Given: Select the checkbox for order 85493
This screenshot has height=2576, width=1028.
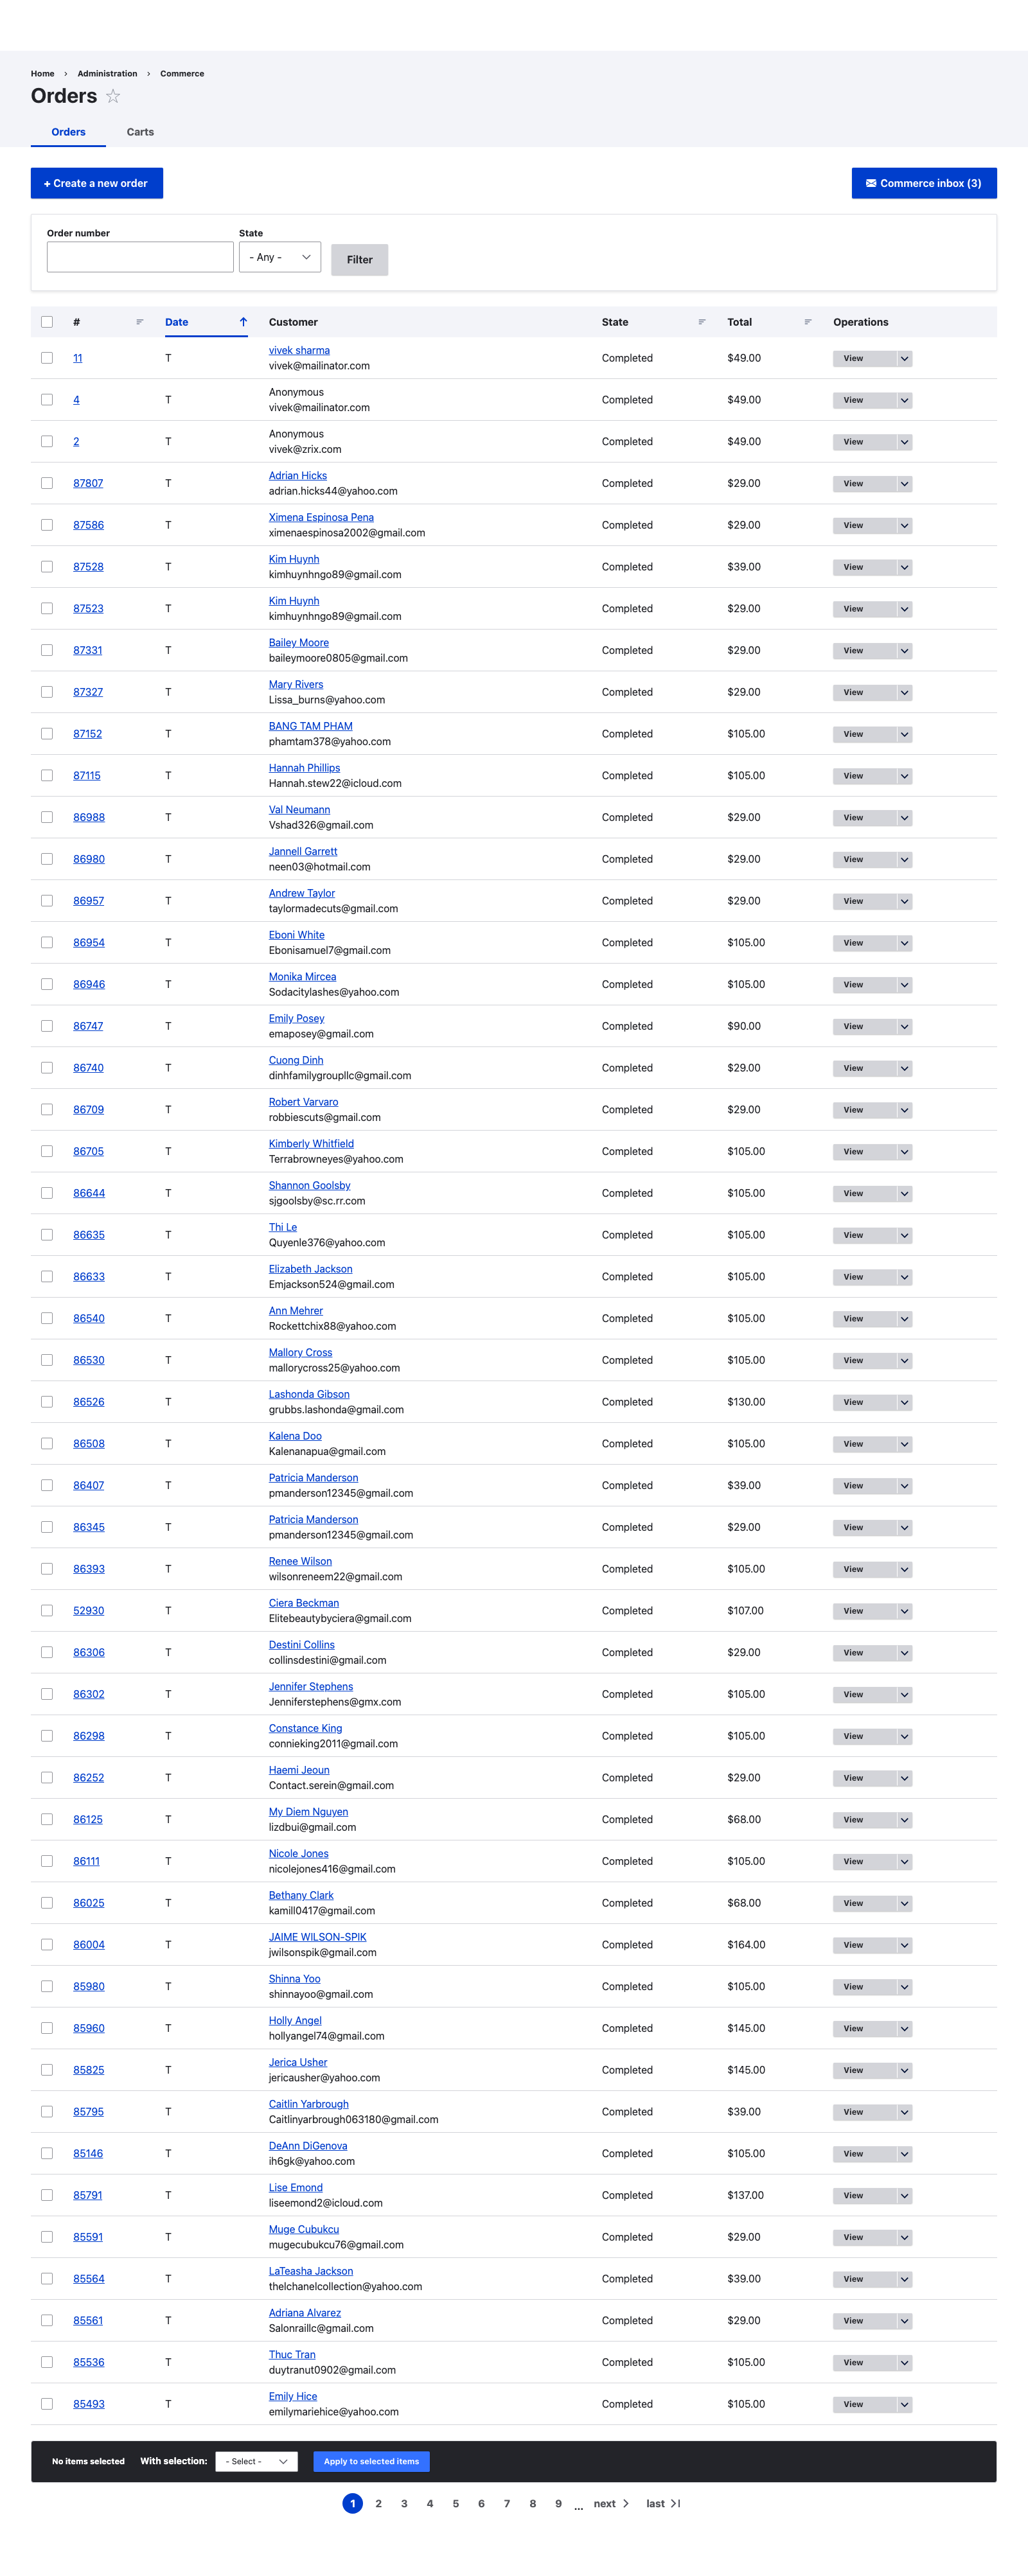Looking at the screenshot, I should pos(47,2403).
